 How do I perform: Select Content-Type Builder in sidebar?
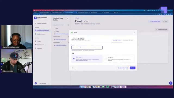pyautogui.click(x=42, y=30)
